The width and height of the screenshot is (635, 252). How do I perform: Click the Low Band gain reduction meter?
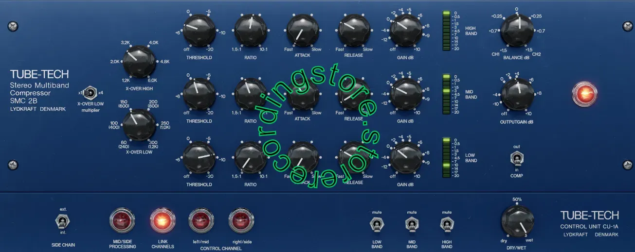point(447,158)
